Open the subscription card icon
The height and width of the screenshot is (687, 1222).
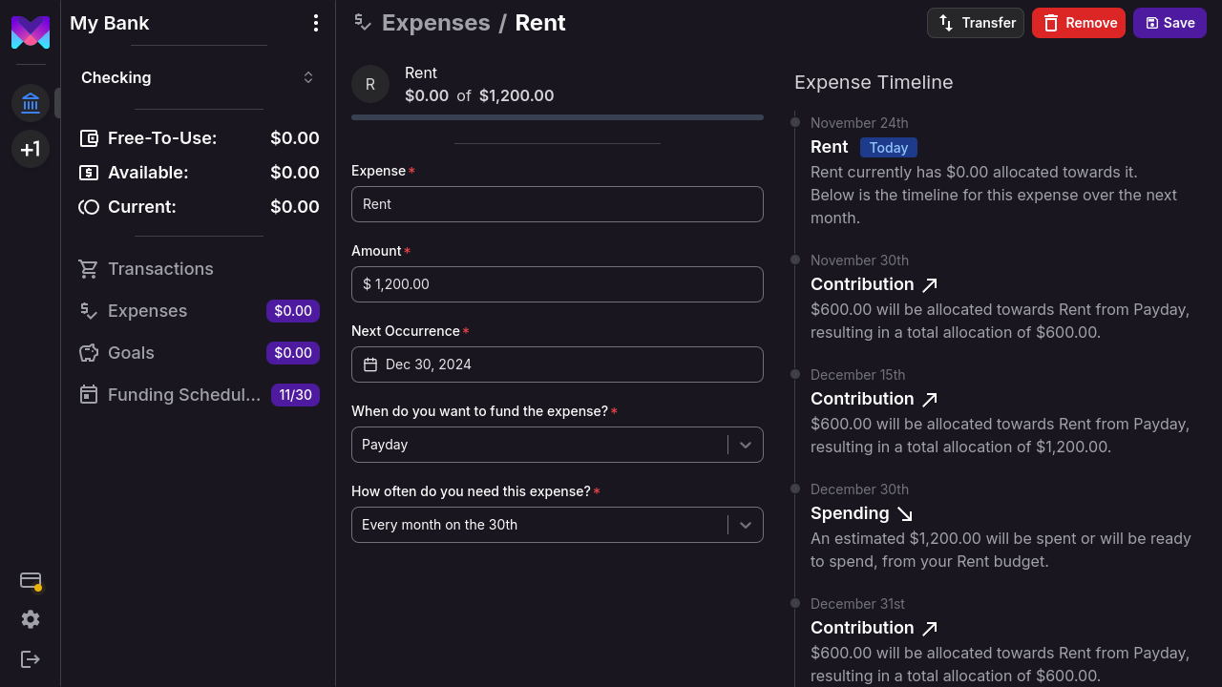pyautogui.click(x=31, y=580)
